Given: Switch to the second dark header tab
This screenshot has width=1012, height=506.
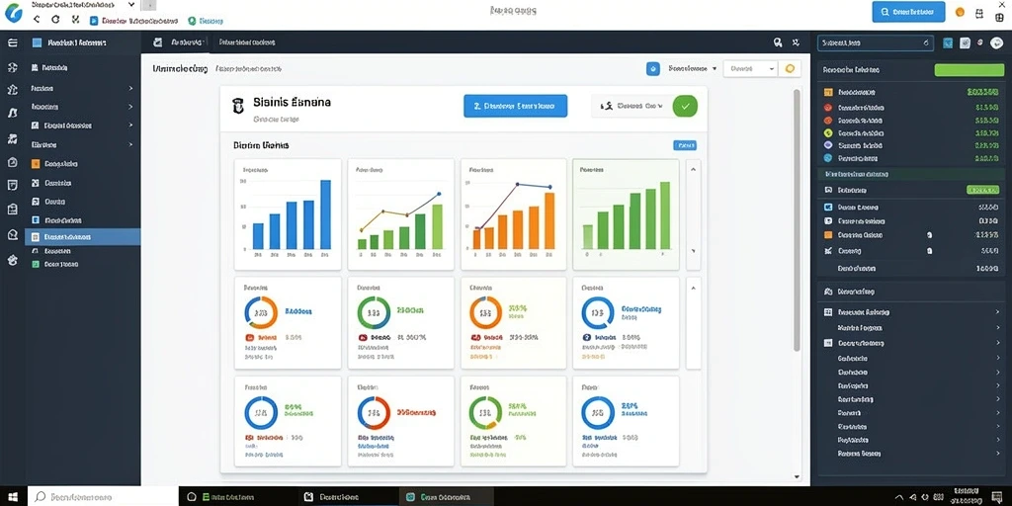Looking at the screenshot, I should click(247, 42).
